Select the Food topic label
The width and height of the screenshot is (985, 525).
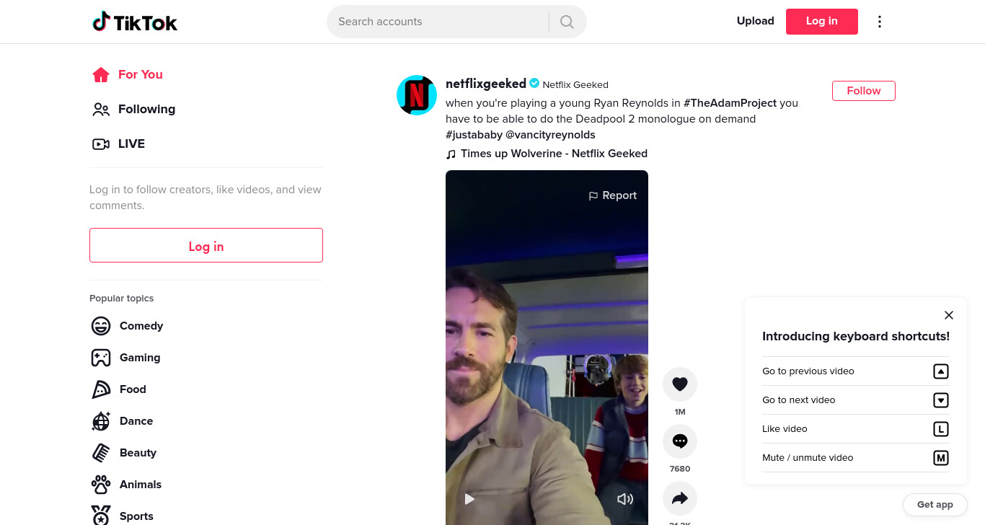133,389
